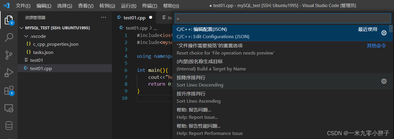Open c_cpp_properties.json in explorer
This screenshot has width=394, height=139.
(x=56, y=44)
